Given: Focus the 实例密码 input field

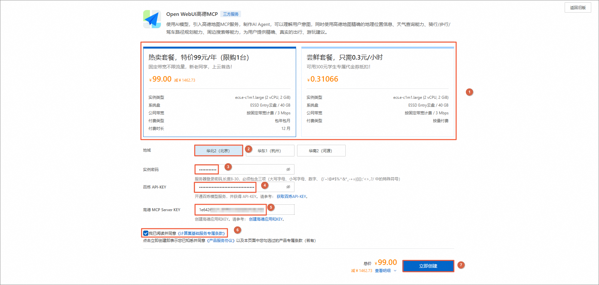Looking at the screenshot, I should click(x=244, y=169).
